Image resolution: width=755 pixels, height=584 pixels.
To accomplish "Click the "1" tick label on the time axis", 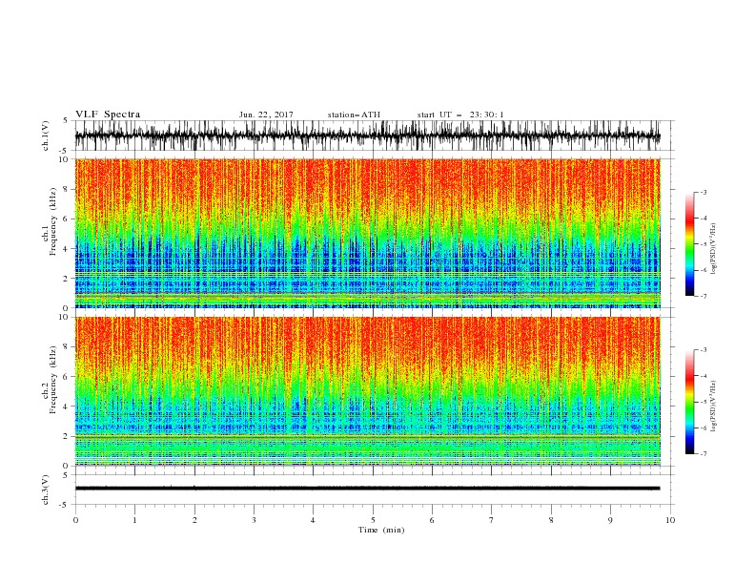I will tap(134, 520).
